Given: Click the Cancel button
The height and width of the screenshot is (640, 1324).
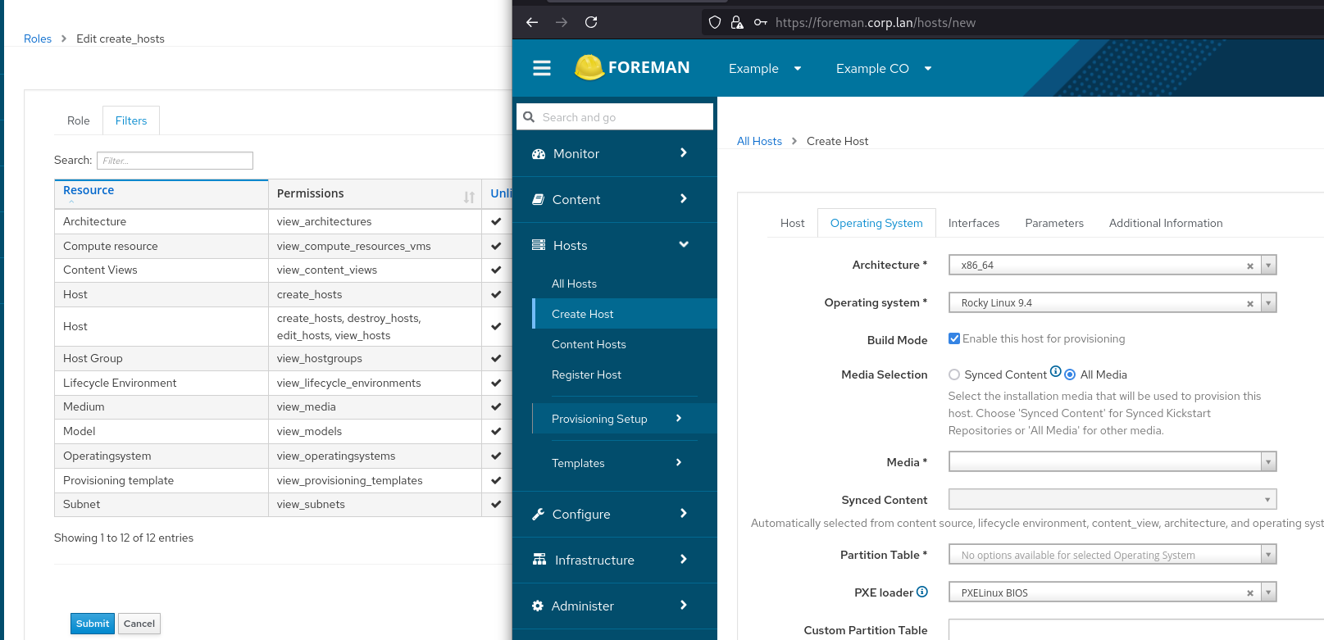Looking at the screenshot, I should point(139,624).
